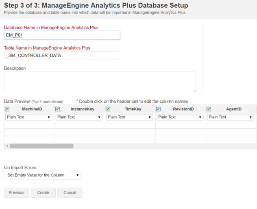The height and width of the screenshot is (209, 257).
Task: Focus the Table Name input field
Action: tap(62, 56)
